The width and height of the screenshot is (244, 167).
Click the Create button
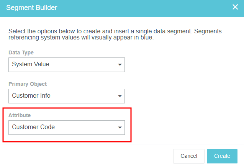pos(222,156)
